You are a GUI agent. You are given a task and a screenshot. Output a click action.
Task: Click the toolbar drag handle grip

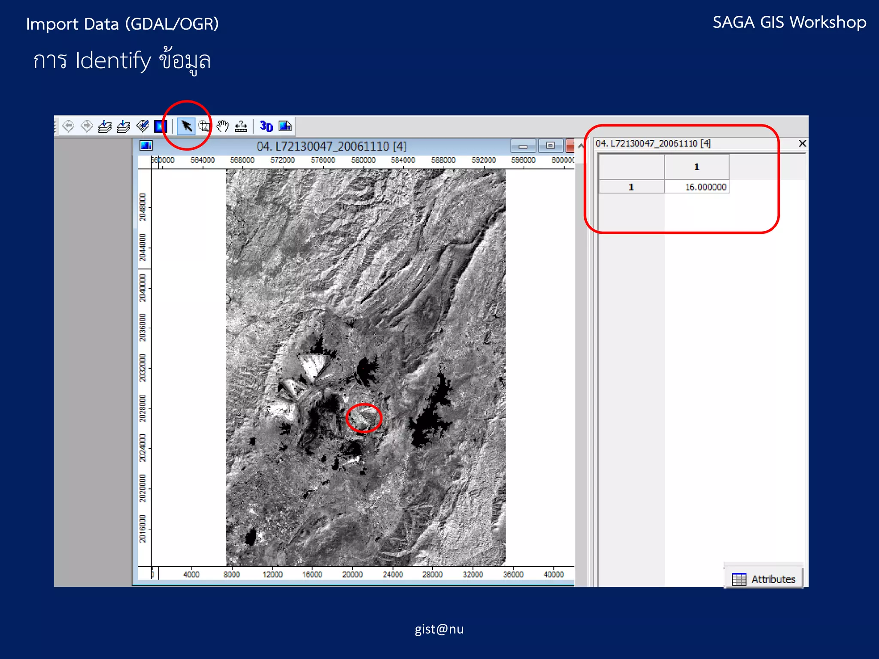coord(55,127)
